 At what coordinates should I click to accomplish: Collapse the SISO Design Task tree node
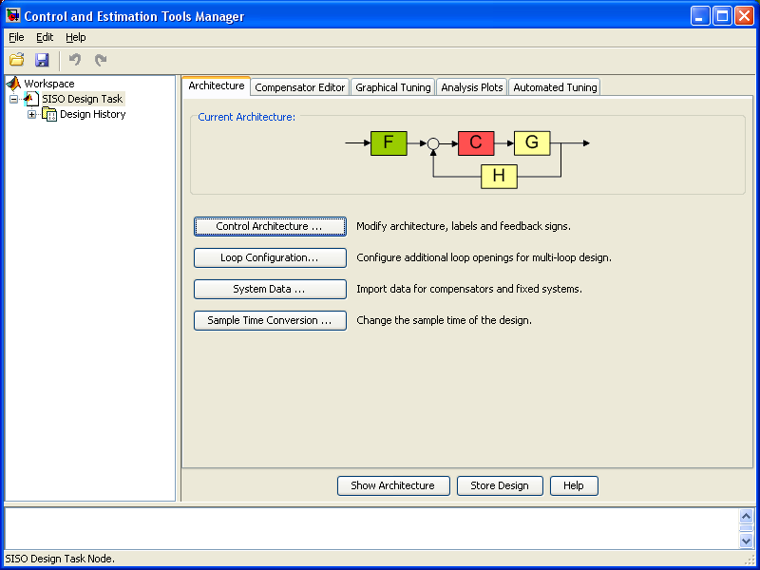point(13,99)
